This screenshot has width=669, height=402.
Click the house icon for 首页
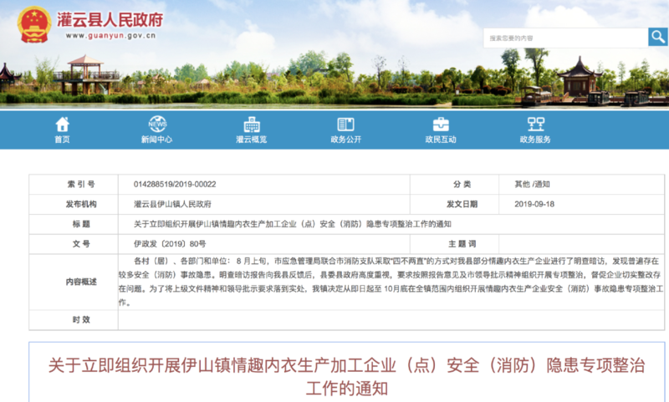pyautogui.click(x=62, y=125)
